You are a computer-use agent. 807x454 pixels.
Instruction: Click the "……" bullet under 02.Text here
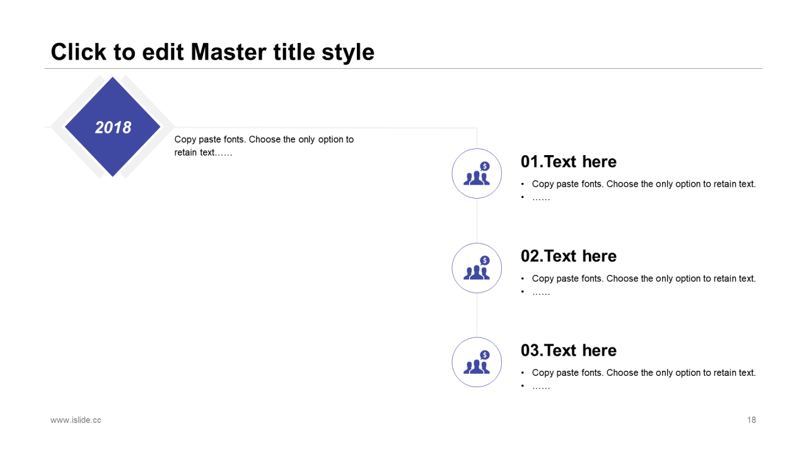coord(541,292)
